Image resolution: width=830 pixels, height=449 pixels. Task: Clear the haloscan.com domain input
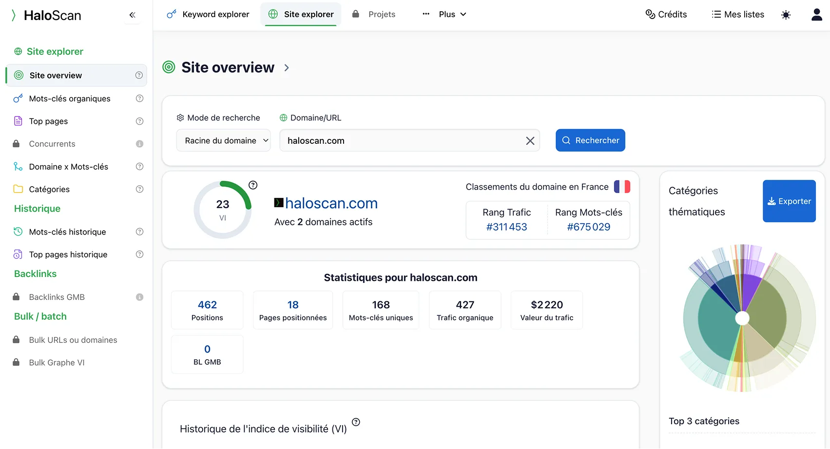pos(530,141)
